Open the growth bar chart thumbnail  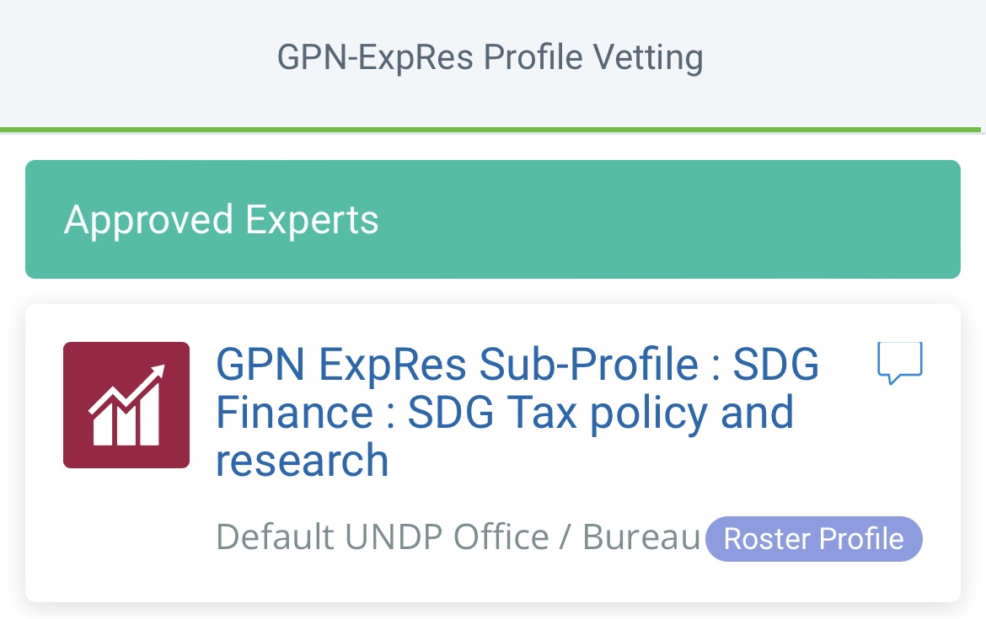click(126, 405)
